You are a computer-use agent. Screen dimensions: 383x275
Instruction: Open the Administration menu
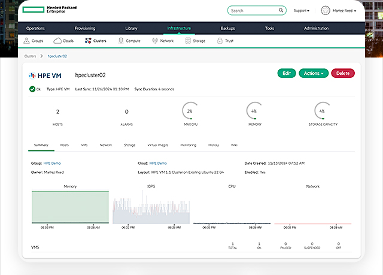(317, 28)
